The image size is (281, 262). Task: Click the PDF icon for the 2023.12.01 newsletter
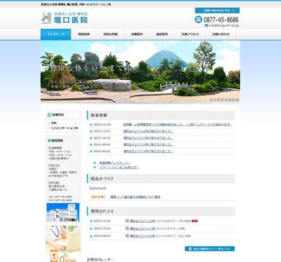click(127, 221)
